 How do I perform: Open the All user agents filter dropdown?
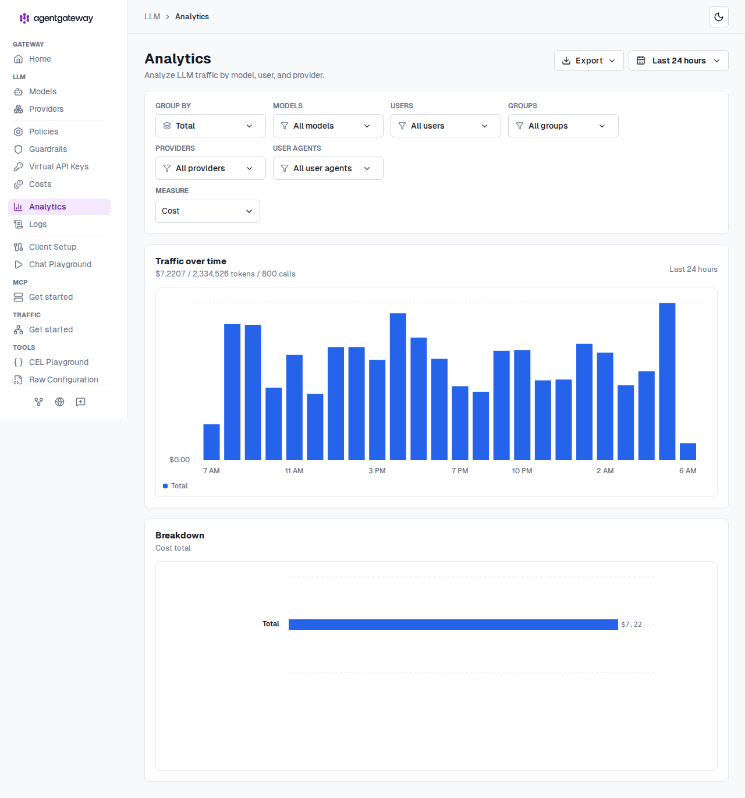pos(328,168)
